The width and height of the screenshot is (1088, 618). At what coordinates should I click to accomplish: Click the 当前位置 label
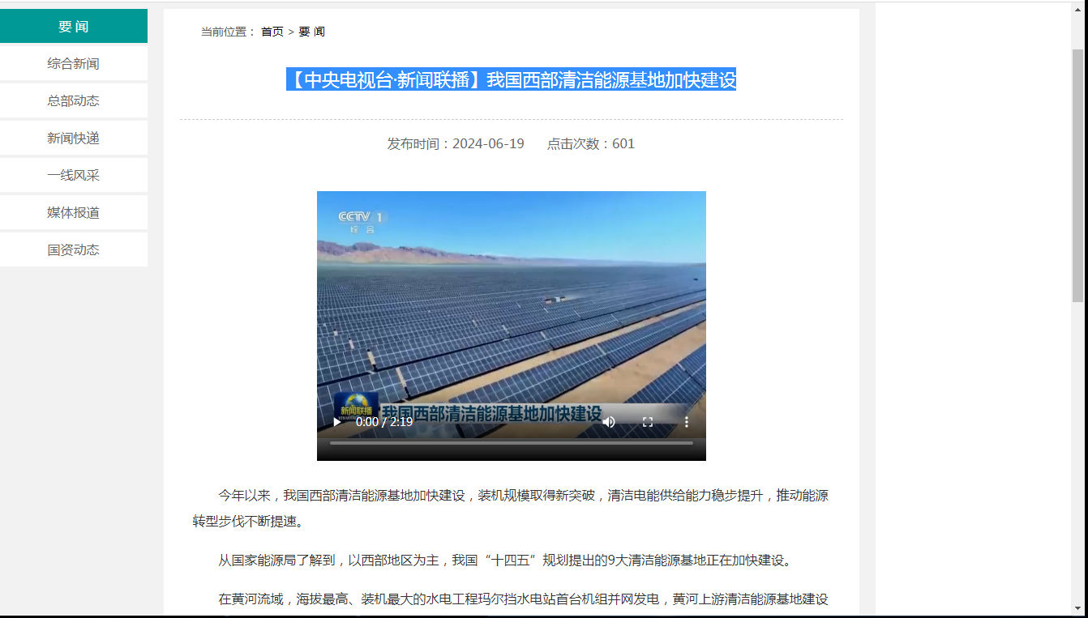click(229, 32)
